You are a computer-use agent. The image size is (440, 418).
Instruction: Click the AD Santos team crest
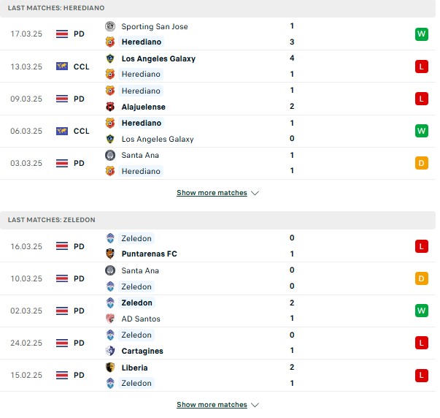pyautogui.click(x=110, y=319)
